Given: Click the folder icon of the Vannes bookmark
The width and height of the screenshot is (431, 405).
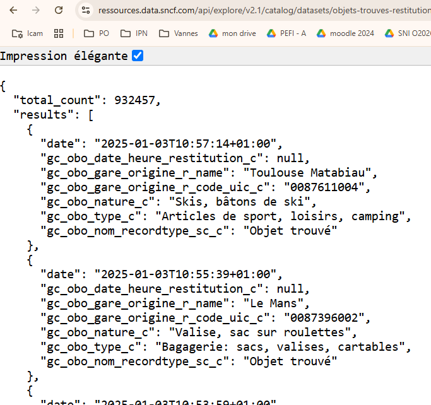Looking at the screenshot, I should [x=164, y=33].
